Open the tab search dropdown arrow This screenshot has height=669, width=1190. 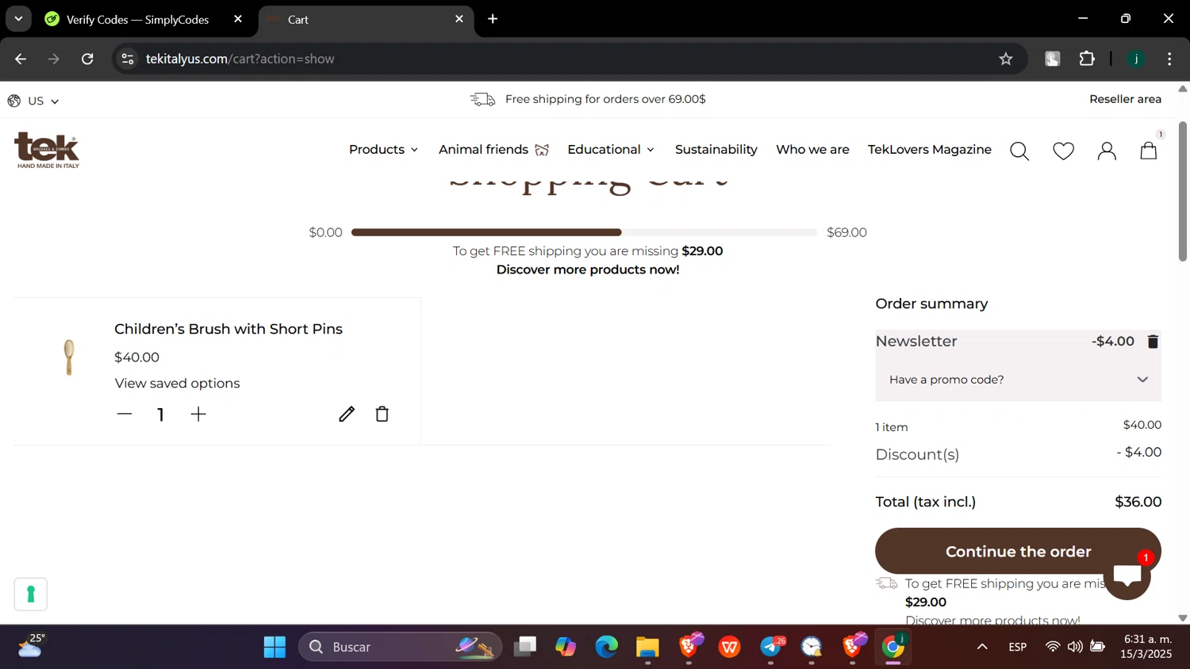tap(18, 19)
